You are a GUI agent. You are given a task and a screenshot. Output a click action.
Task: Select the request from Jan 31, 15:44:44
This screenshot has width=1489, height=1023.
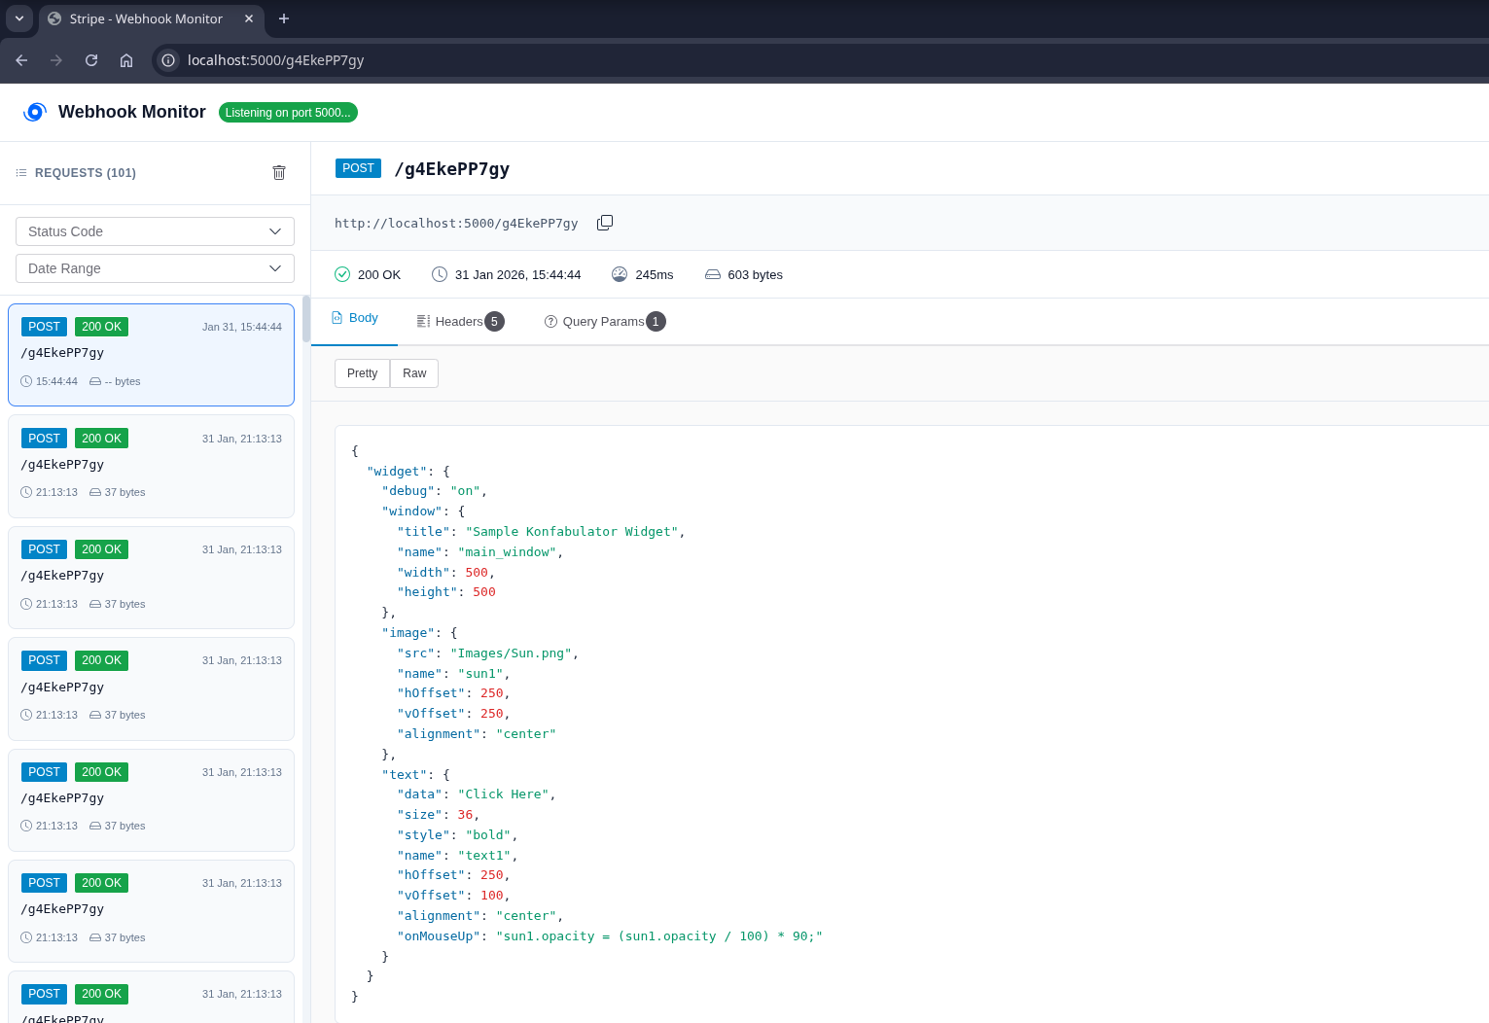[x=151, y=355]
